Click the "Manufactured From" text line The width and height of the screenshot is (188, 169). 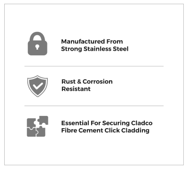point(92,42)
